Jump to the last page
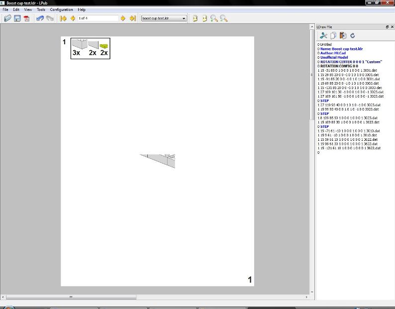 132,18
